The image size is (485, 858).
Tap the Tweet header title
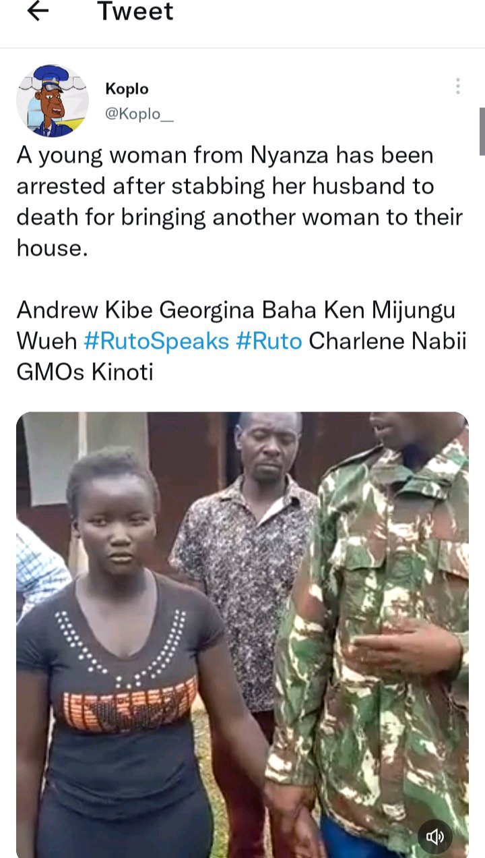[x=135, y=11]
